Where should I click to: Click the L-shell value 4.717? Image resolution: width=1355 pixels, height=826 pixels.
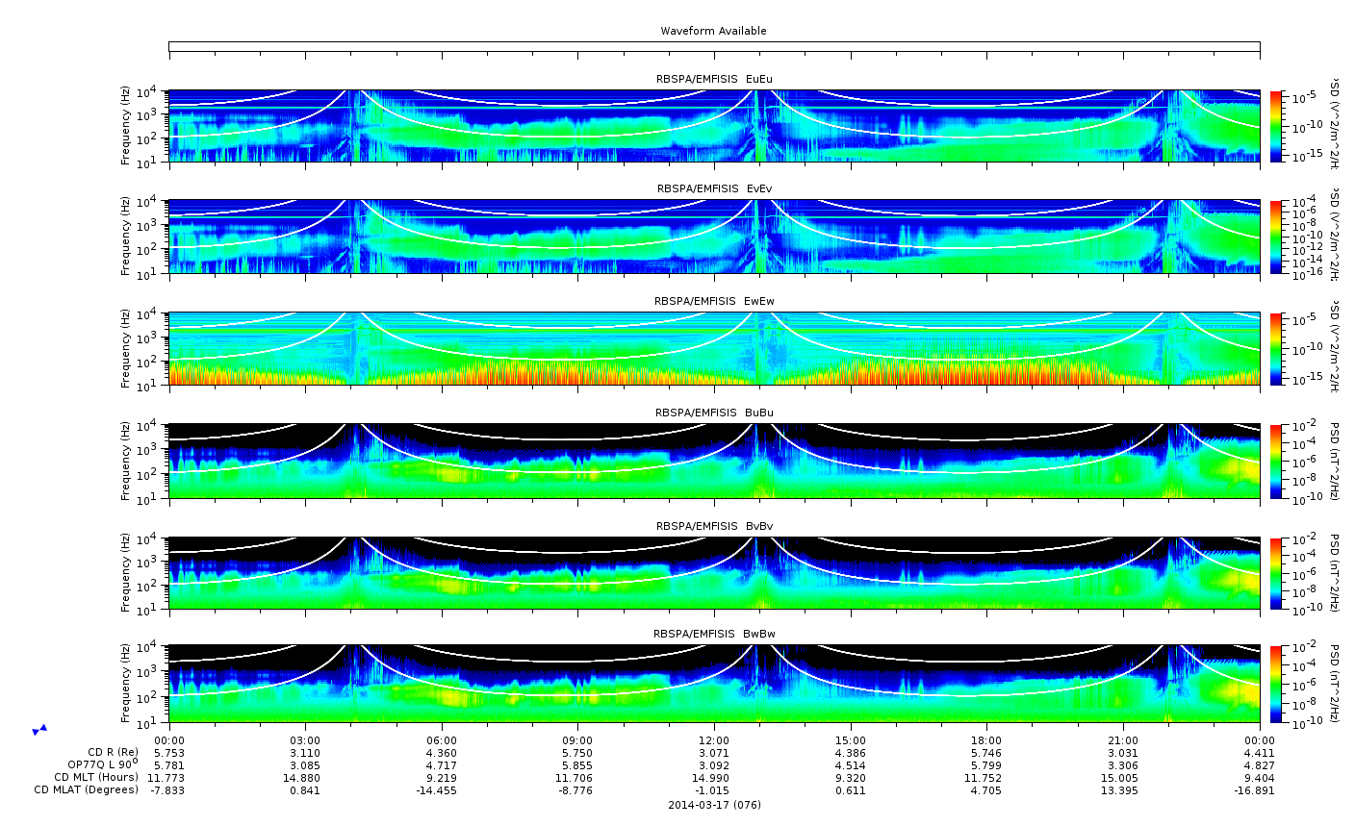click(x=442, y=764)
